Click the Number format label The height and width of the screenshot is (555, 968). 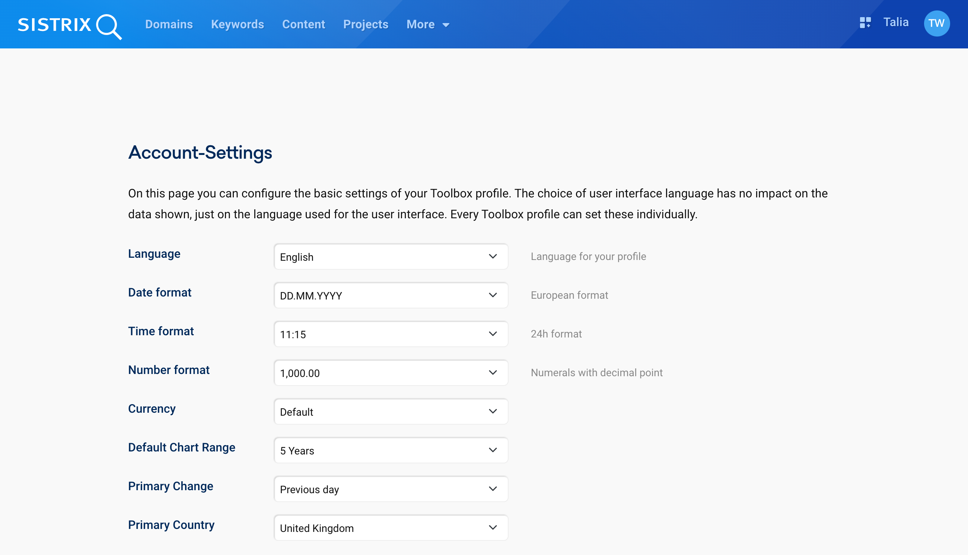(169, 370)
